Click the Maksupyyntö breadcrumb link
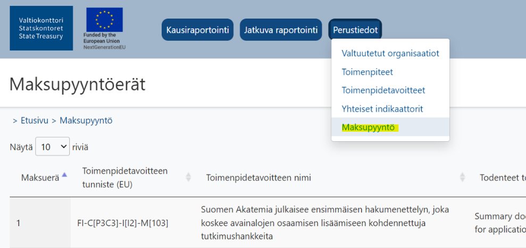Screen dimensions: 526x248 [86, 121]
